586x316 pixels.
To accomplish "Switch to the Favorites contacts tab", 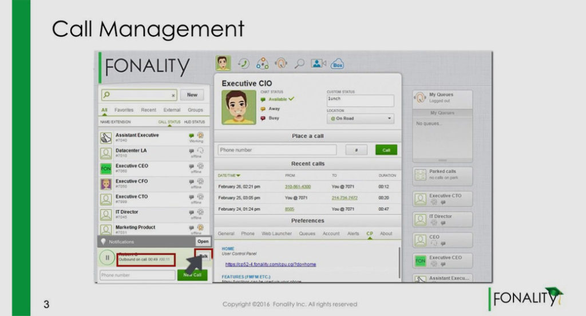I will click(x=124, y=110).
